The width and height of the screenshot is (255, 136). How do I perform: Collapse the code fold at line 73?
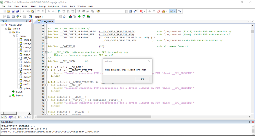pos(46,52)
